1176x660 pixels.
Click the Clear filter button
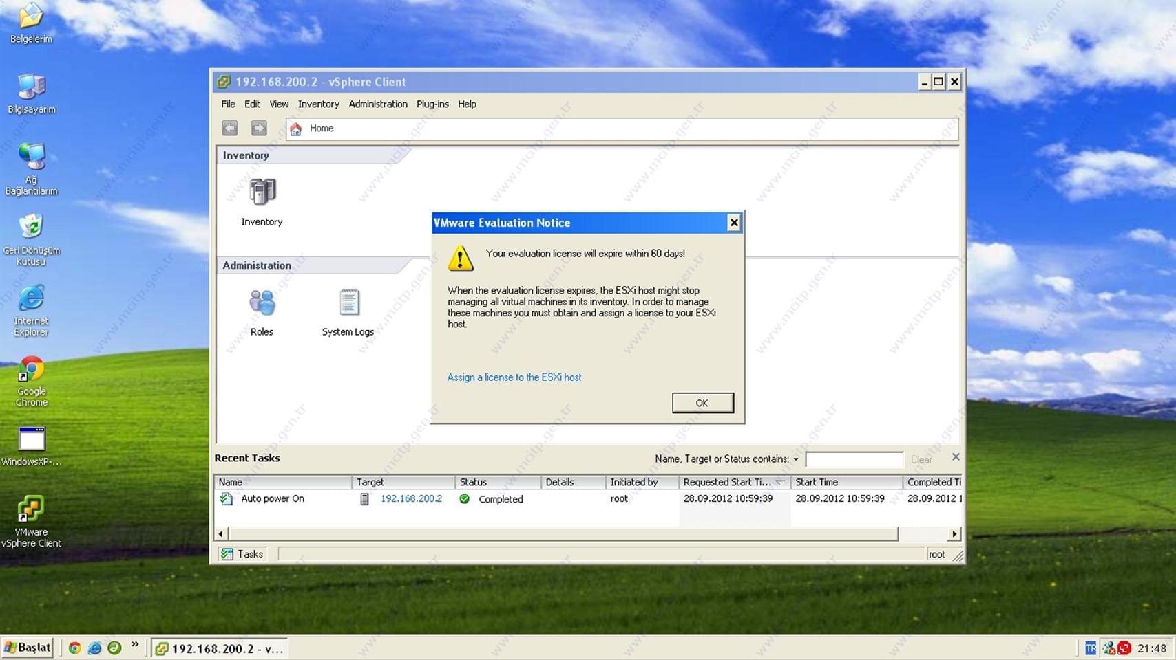[921, 459]
